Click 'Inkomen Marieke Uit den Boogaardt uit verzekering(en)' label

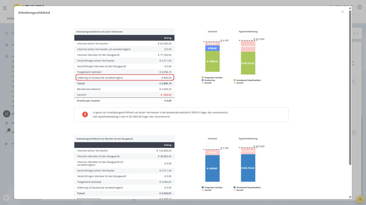pyautogui.click(x=100, y=163)
